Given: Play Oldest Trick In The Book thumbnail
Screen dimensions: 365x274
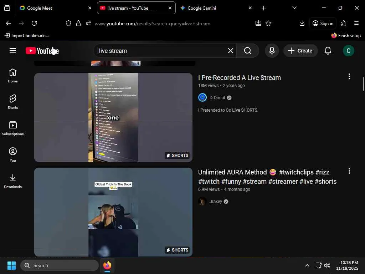Looking at the screenshot, I should point(113,212).
